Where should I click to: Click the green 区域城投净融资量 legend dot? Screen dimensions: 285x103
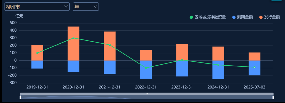191,17
